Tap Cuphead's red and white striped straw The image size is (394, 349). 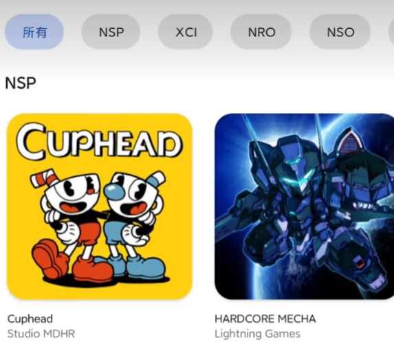click(x=45, y=178)
